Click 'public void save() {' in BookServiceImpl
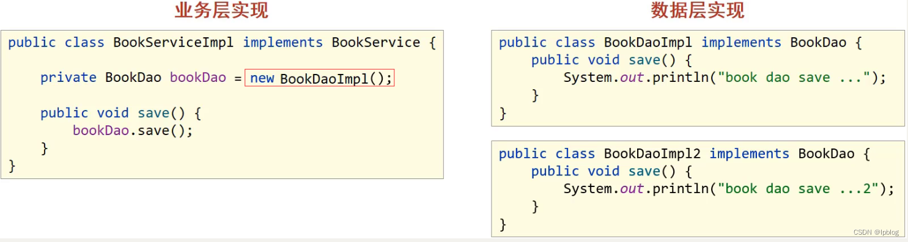 [121, 113]
